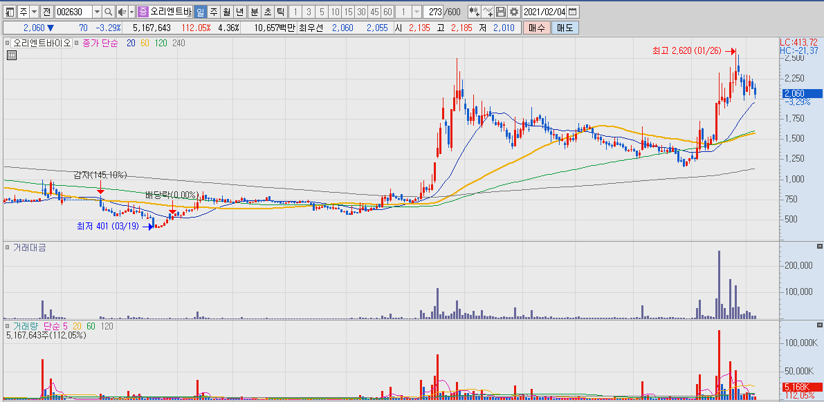Open the 주 market type dropdown arrow
824x402 pixels.
34,12
